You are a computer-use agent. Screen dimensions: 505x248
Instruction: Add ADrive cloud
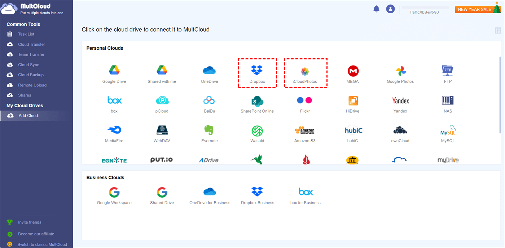click(x=209, y=160)
